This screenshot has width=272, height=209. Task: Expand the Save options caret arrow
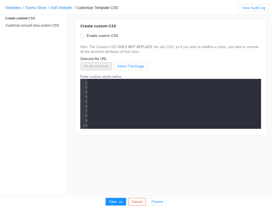[x=121, y=202]
